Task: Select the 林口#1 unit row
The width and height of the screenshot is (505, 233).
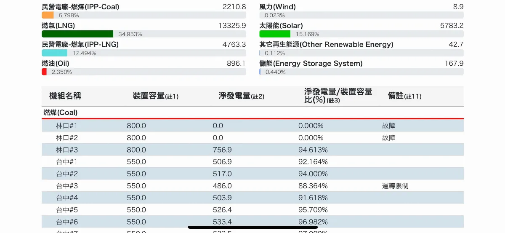Action: [x=252, y=126]
